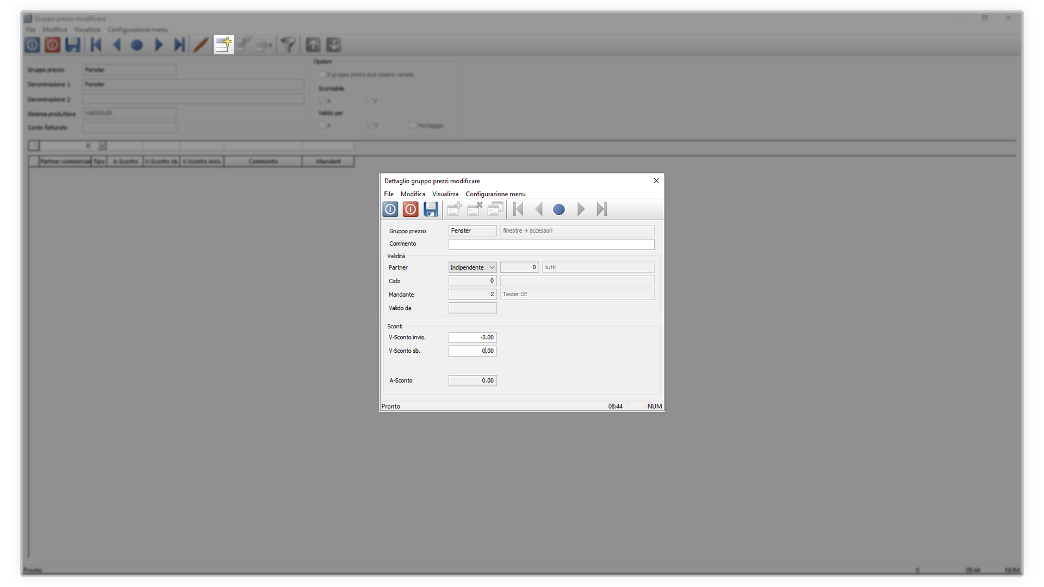Click the Commento text field
Image resolution: width=1044 pixels, height=587 pixels.
551,244
